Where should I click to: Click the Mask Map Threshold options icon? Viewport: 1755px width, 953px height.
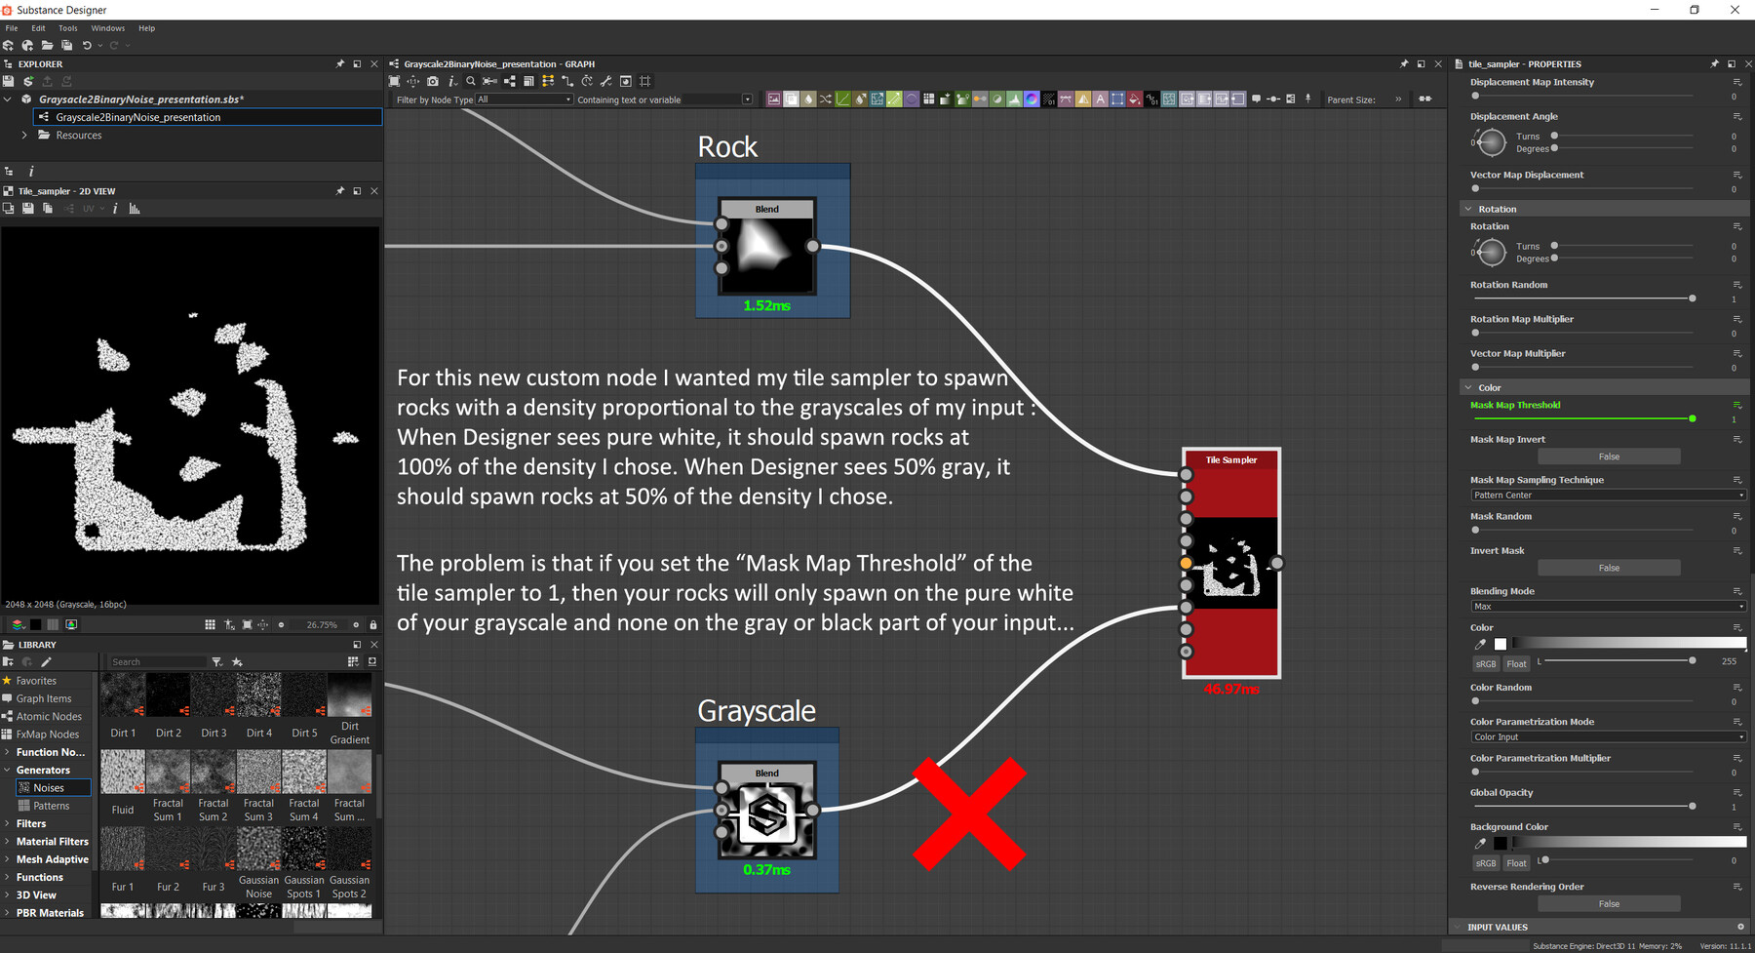tap(1736, 405)
